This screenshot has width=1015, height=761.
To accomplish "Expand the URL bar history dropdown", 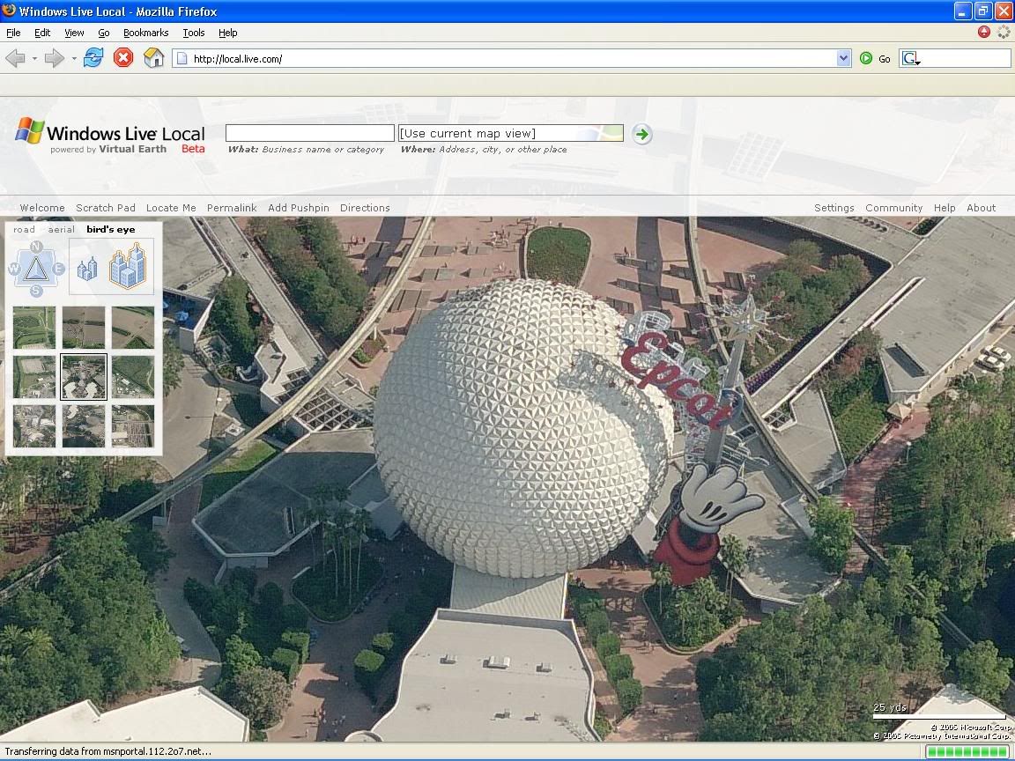I will (x=843, y=58).
